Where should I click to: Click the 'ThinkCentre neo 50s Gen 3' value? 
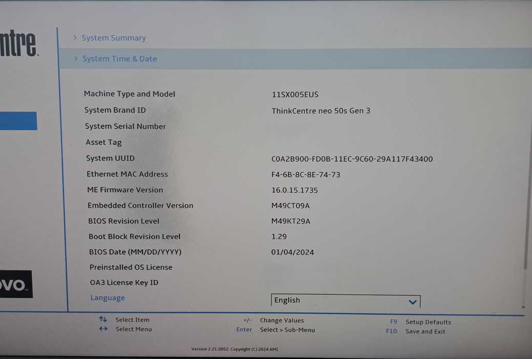click(321, 111)
